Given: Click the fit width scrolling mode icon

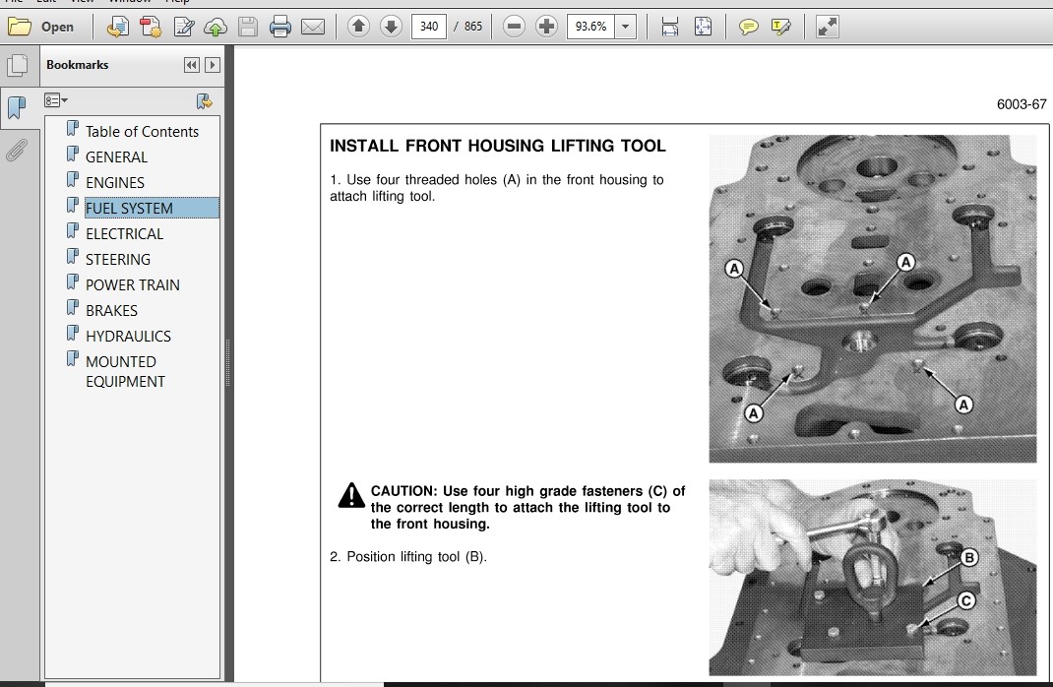Looking at the screenshot, I should [669, 27].
